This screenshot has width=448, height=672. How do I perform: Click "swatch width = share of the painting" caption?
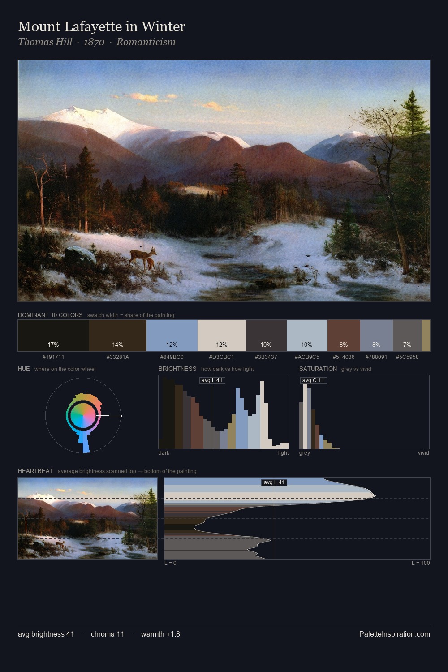[x=131, y=315]
